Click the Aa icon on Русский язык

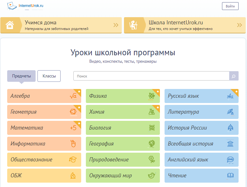click(x=230, y=96)
